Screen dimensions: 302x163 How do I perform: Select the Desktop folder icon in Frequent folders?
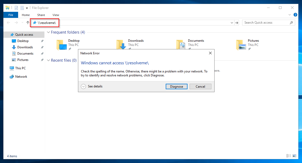tap(61, 45)
